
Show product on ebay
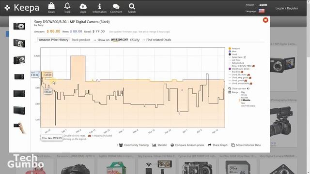[135, 40]
